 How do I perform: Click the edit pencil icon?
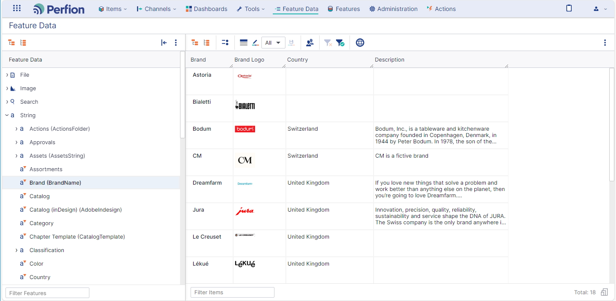point(255,43)
